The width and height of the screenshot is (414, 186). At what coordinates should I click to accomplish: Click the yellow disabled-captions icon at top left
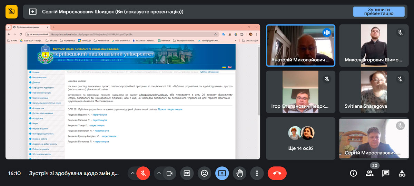[11, 11]
